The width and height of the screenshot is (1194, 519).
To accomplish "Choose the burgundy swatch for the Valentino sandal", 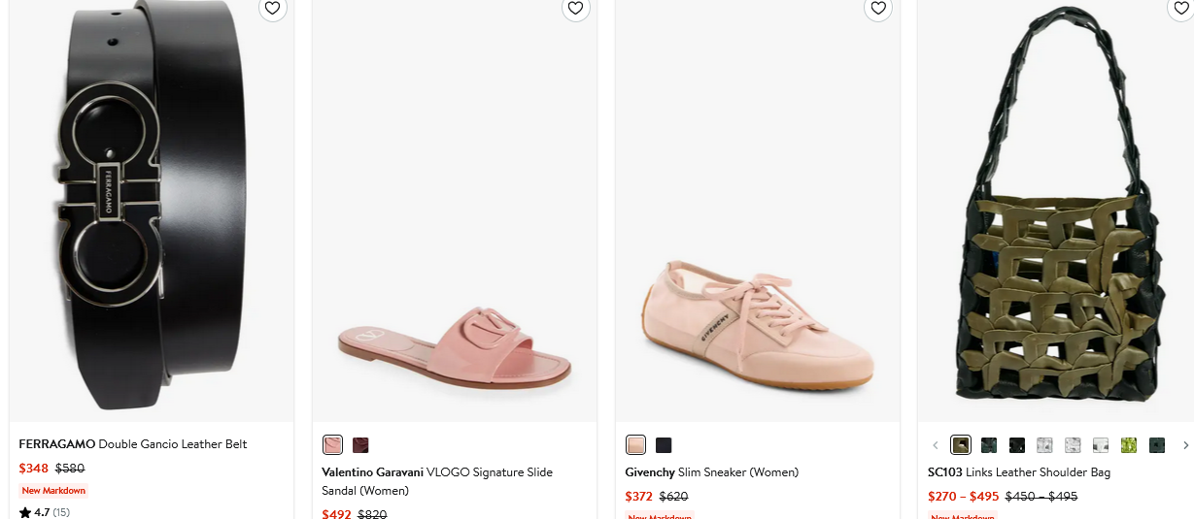I will click(x=360, y=445).
